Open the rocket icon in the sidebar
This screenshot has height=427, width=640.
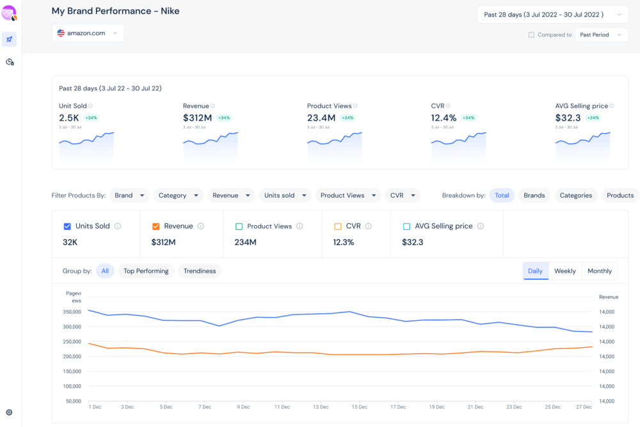(x=10, y=39)
